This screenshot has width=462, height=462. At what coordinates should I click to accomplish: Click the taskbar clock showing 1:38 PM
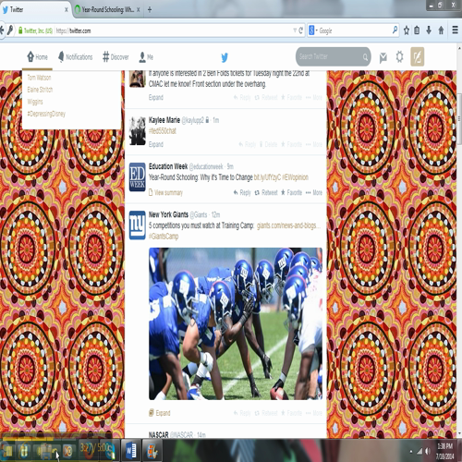click(444, 451)
